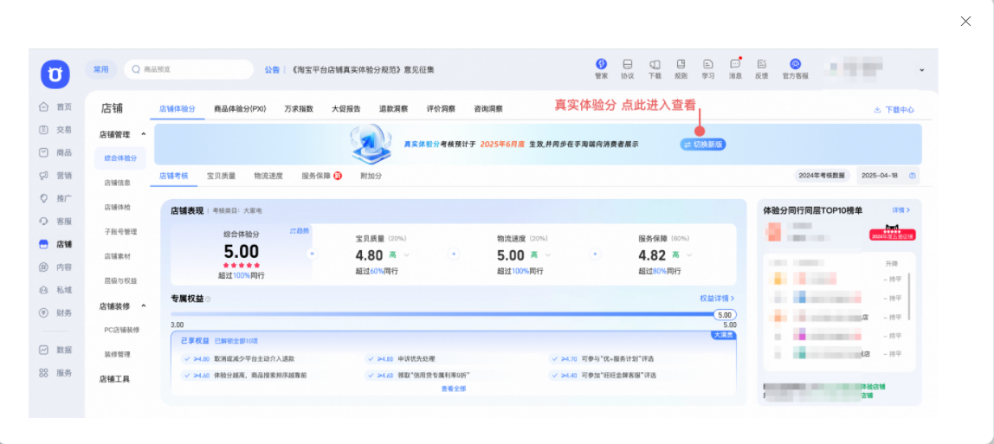Switch to 咨询洞察 tab
Screen dimensions: 994x444
click(488, 109)
